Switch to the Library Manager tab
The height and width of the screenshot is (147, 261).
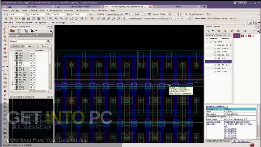tap(80, 7)
